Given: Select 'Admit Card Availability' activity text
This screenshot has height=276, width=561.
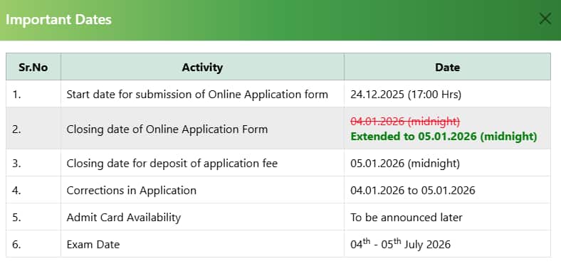Looking at the screenshot, I should tap(123, 218).
